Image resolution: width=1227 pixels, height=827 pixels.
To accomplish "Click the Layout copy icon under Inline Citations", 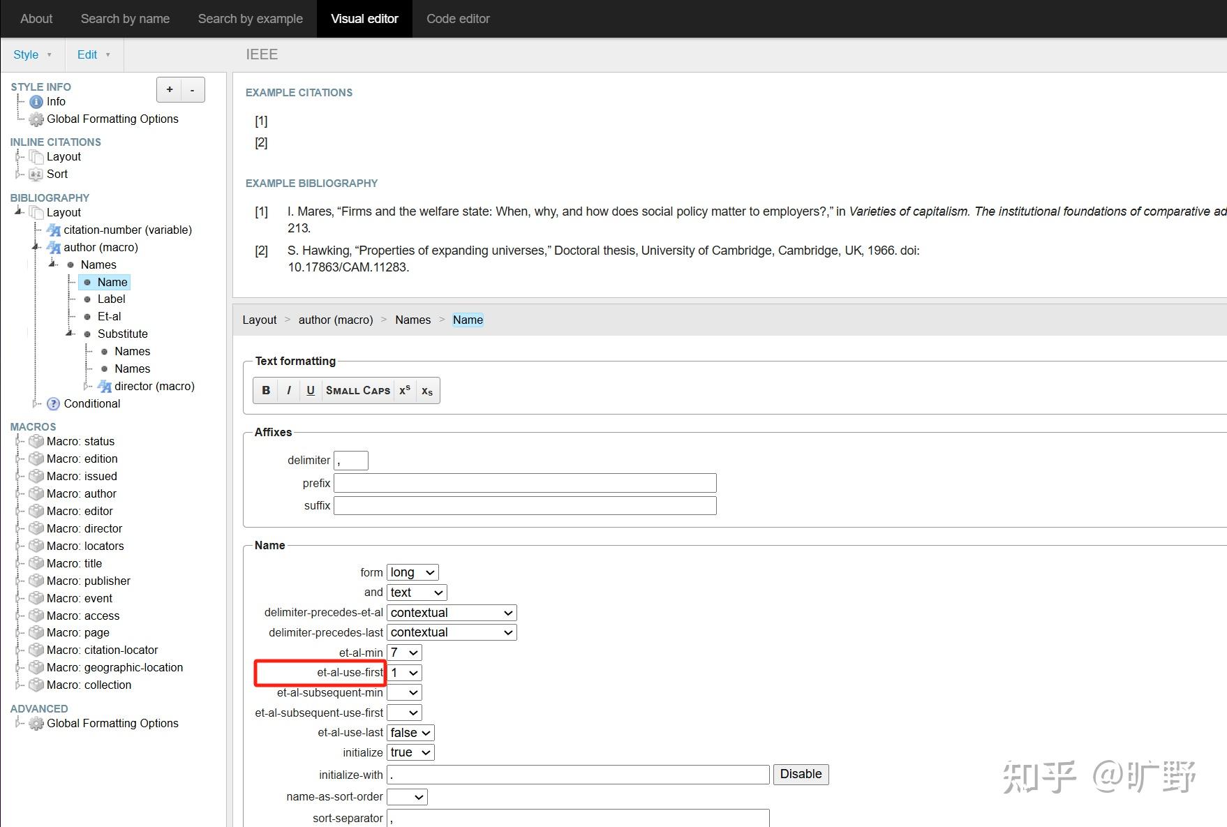I will [x=36, y=156].
